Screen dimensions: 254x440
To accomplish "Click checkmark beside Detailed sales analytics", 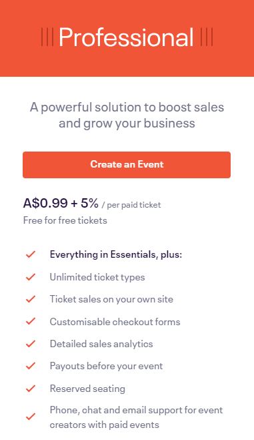I will click(31, 343).
